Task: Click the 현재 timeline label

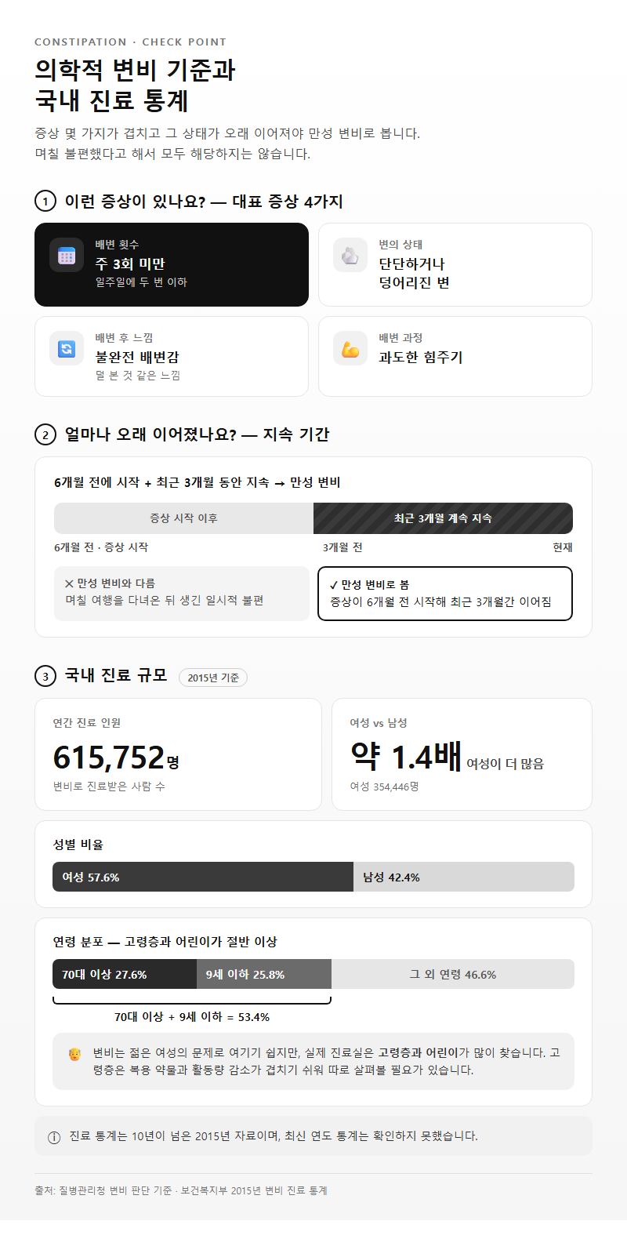Action: [x=563, y=547]
